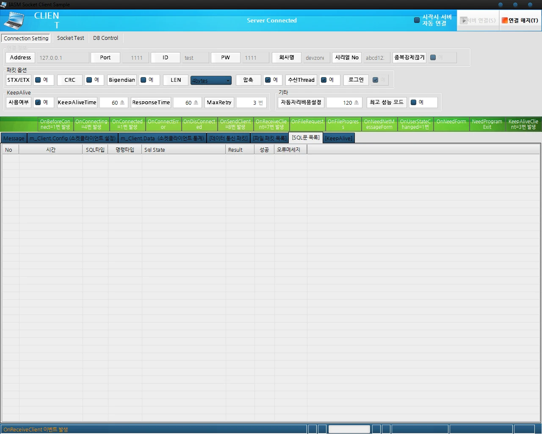Click 'OnReceiveClient 이벤트 발생' status text
The width and height of the screenshot is (542, 434).
tap(36, 429)
